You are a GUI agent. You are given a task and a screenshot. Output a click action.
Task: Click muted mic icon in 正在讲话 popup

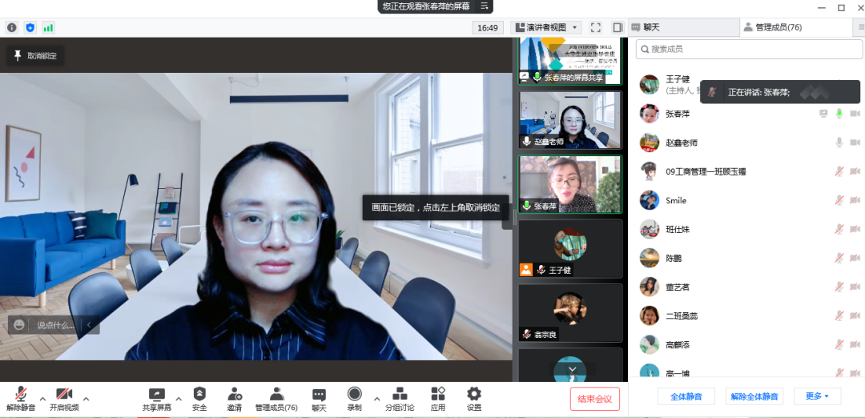coord(714,92)
